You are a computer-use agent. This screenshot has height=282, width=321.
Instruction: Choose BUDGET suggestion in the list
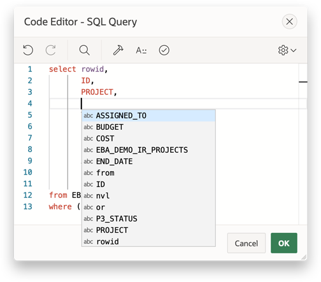[x=148, y=127]
